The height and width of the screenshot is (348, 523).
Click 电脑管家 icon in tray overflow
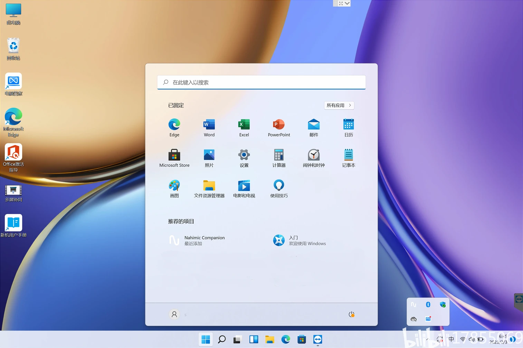click(x=428, y=319)
